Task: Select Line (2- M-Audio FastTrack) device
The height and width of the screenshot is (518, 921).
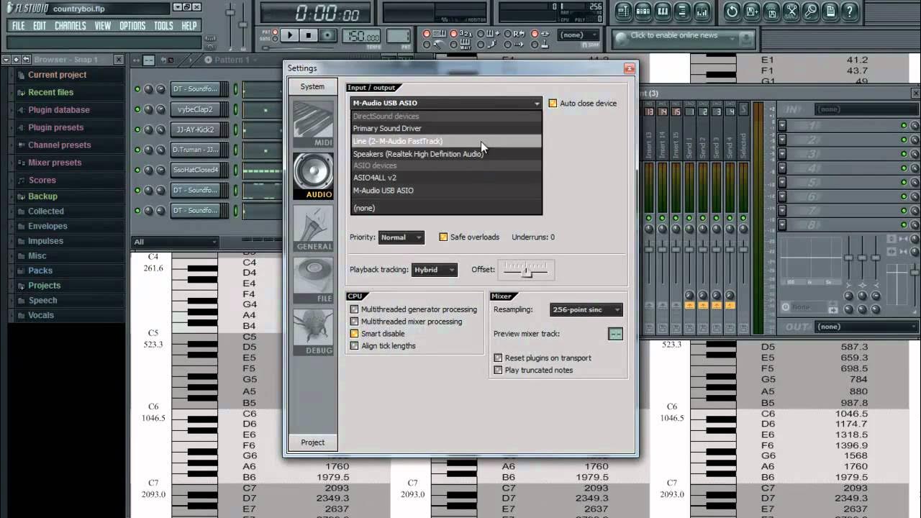Action: coord(446,141)
